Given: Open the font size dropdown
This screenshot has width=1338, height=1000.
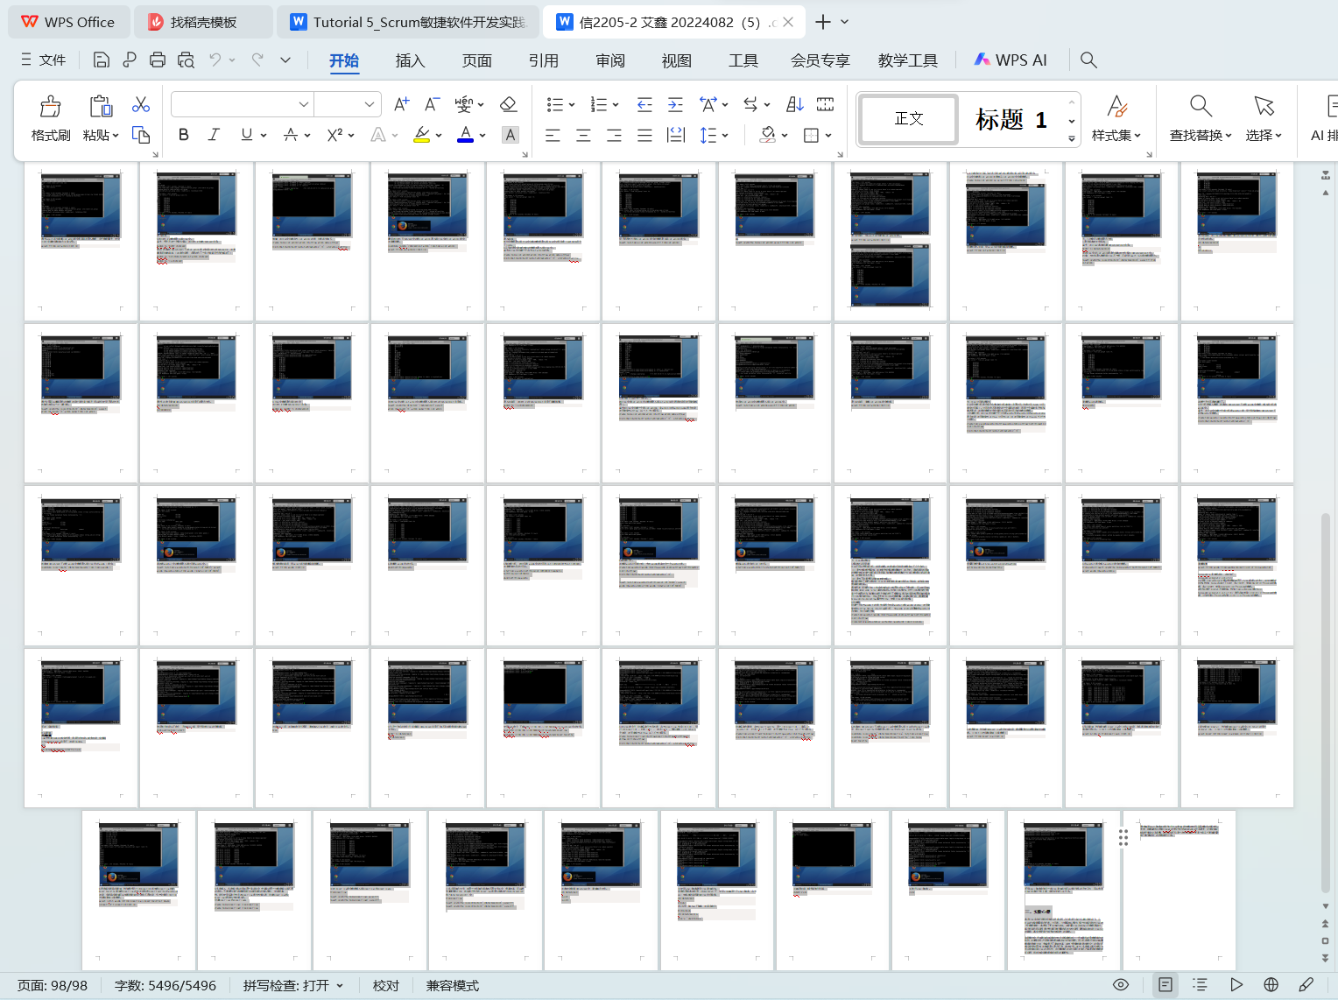Looking at the screenshot, I should (370, 104).
